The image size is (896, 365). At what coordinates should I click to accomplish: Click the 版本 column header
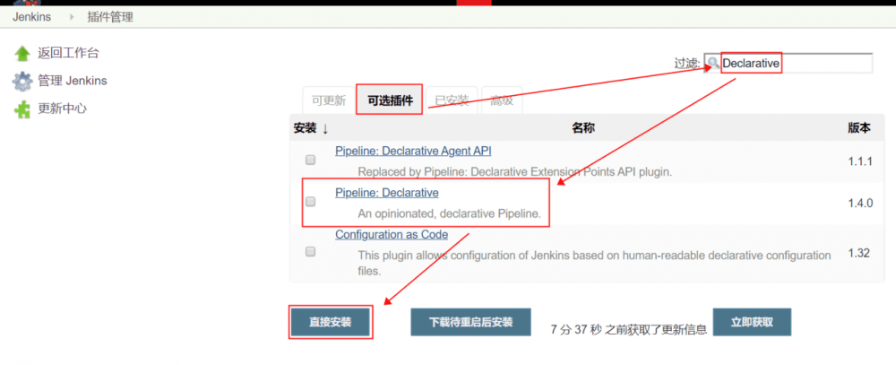coord(859,128)
